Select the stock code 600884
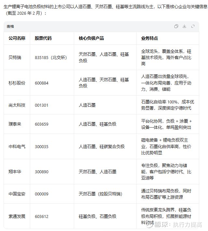 tap(42, 83)
